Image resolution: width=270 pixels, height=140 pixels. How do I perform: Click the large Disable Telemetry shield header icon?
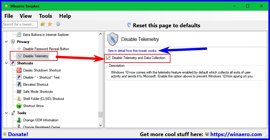click(113, 39)
